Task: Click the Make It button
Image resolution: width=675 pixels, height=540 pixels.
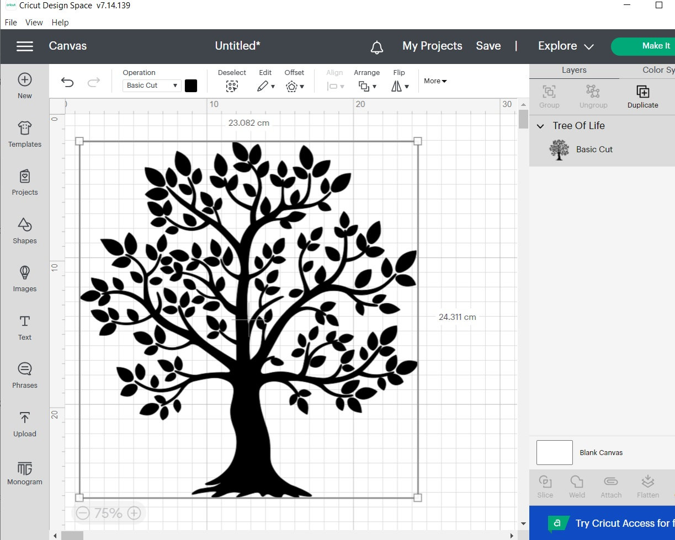Action: click(x=656, y=46)
